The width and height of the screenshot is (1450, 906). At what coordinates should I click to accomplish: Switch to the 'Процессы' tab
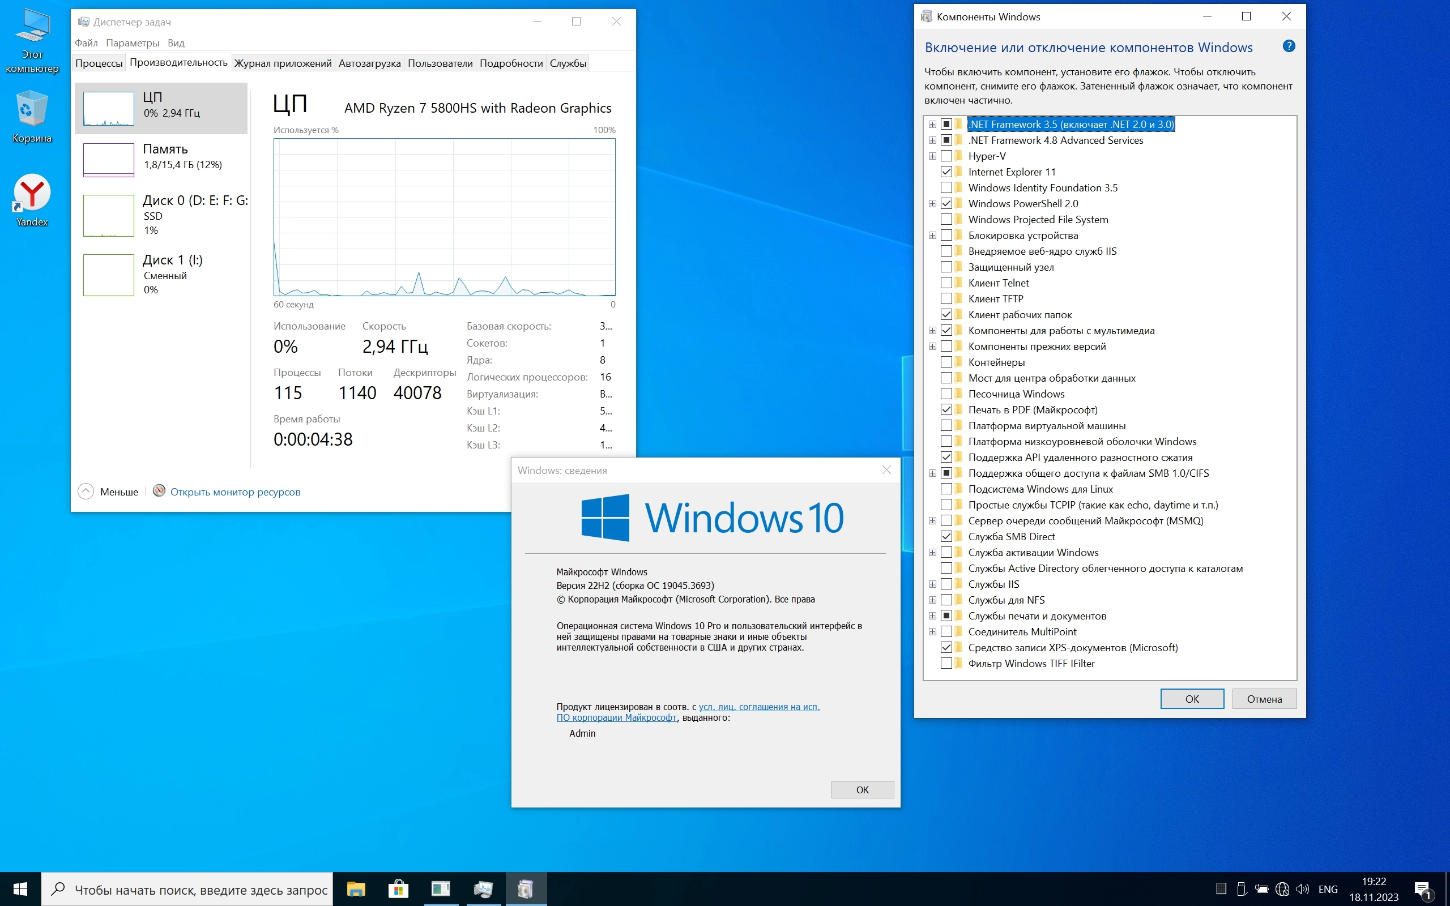[x=99, y=63]
